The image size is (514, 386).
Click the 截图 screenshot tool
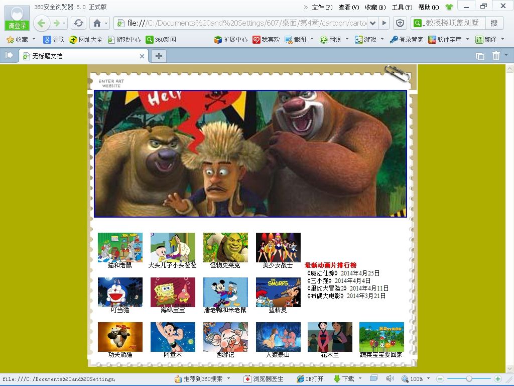click(x=296, y=40)
